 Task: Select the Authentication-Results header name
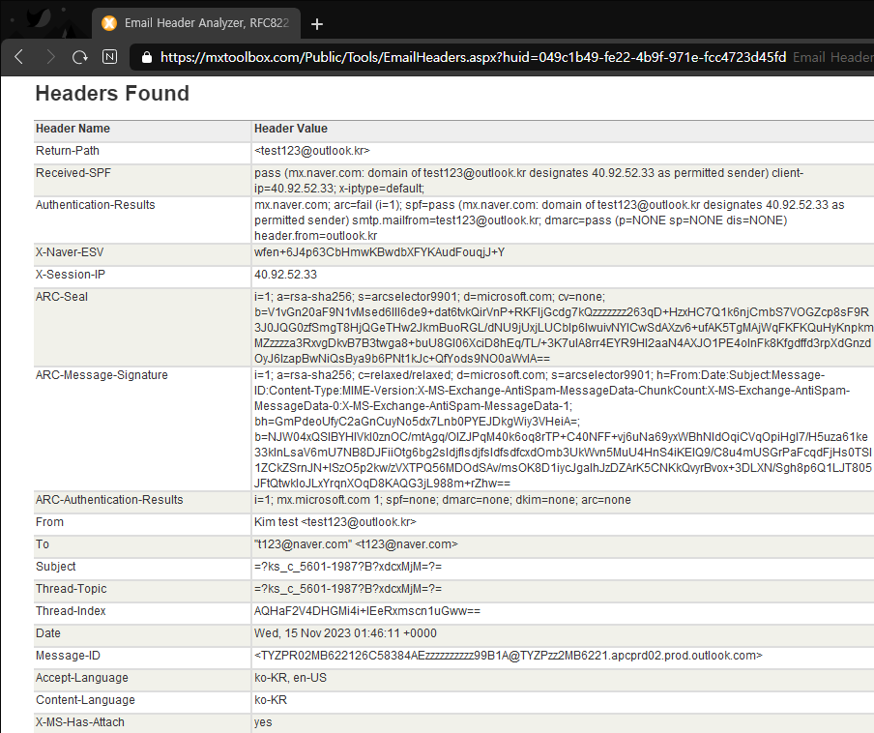point(96,205)
